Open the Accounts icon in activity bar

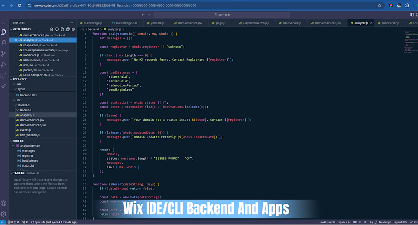(3, 203)
